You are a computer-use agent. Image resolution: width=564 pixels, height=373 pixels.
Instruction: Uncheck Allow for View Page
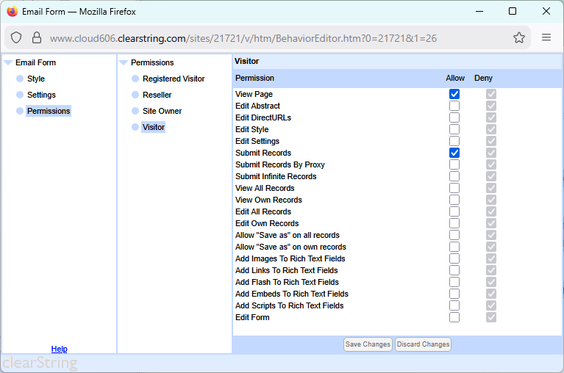454,94
